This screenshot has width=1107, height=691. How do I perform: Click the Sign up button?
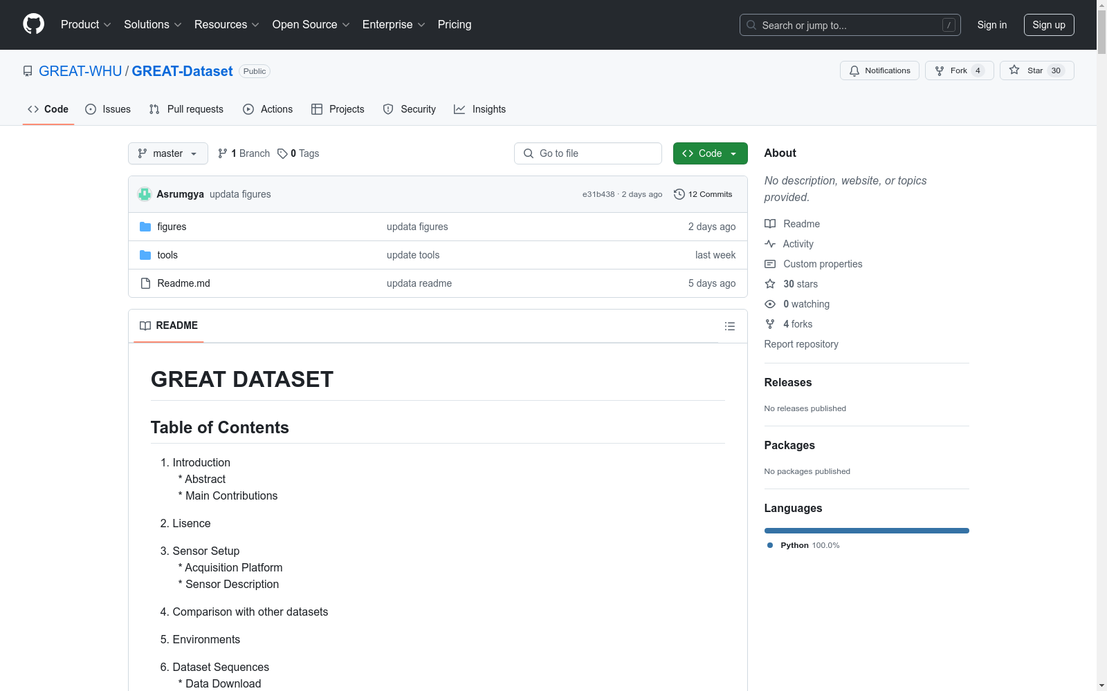[1049, 25]
